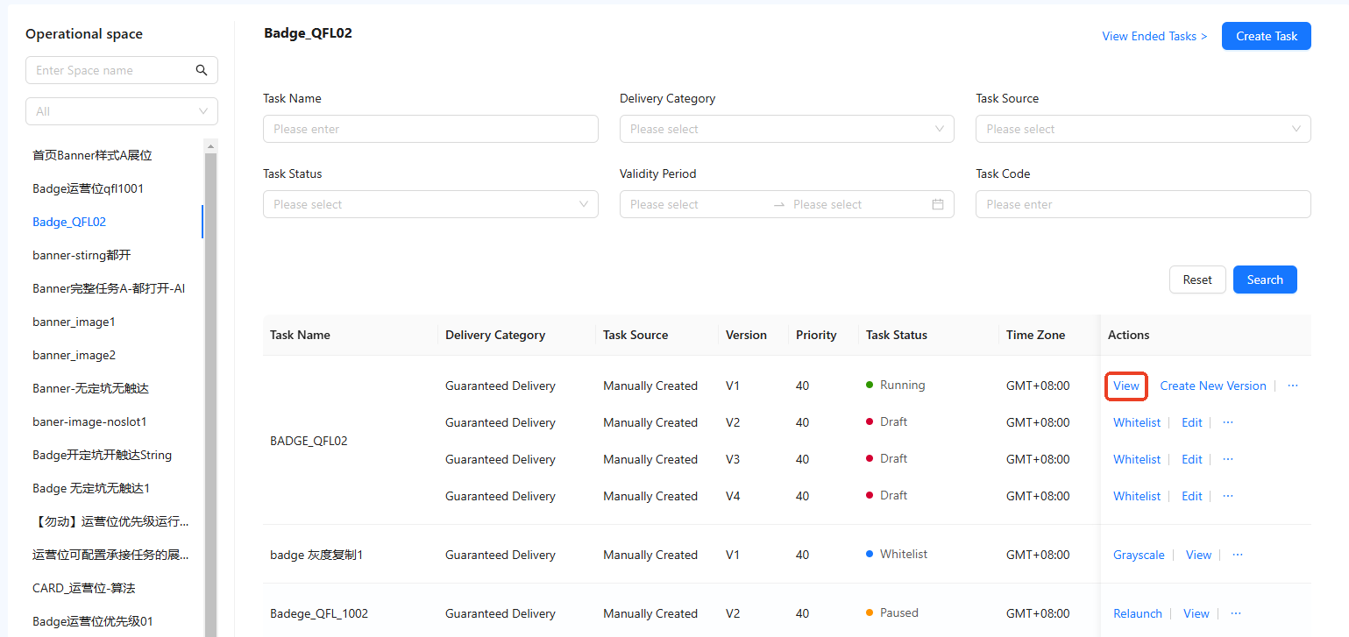Click the View Ended Tasks link
Viewport: 1349px width, 637px height.
pyautogui.click(x=1154, y=36)
